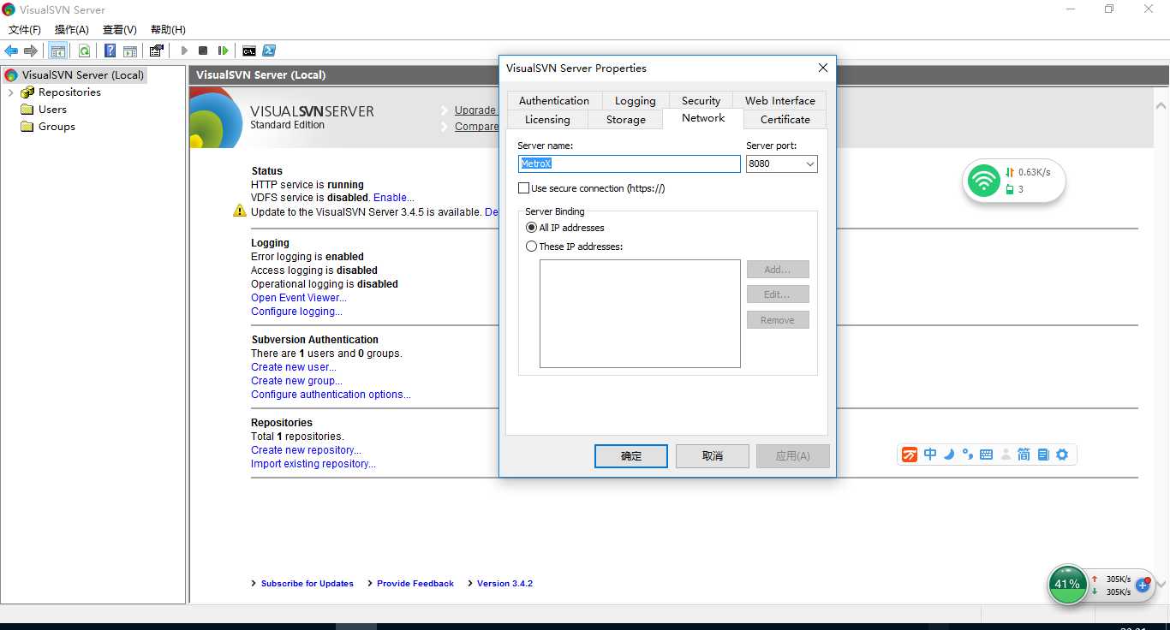Click the Sogou orange logo on IME bar
The width and height of the screenshot is (1170, 630).
(910, 455)
